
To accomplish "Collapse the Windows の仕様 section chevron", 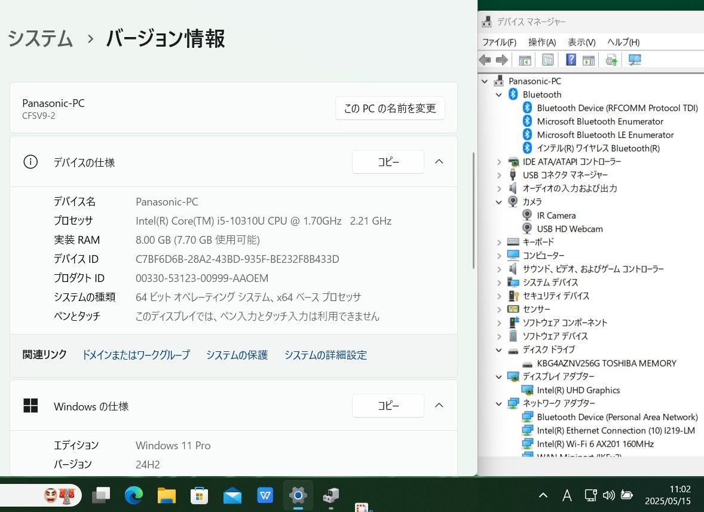I will coord(439,406).
